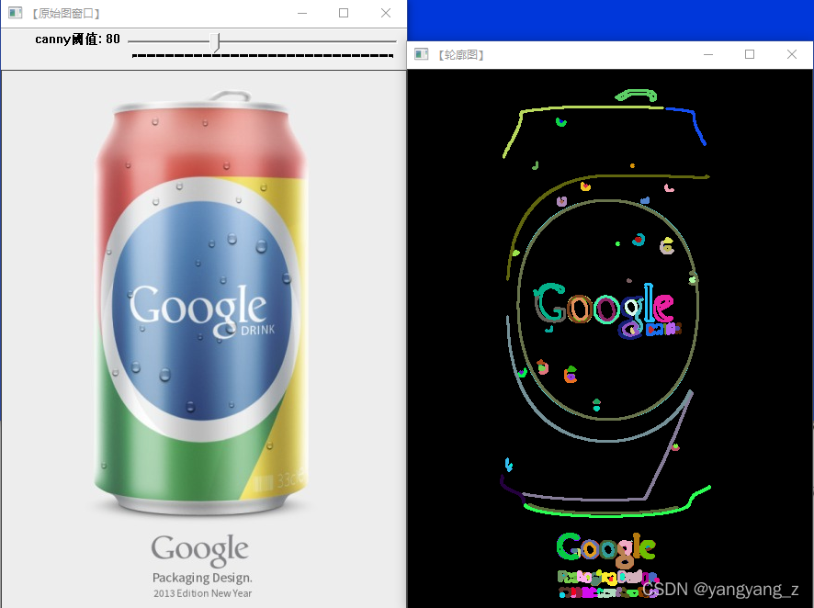Viewport: 814px width, 608px height.
Task: Minimize the 轮廓图 window
Action: coord(708,54)
